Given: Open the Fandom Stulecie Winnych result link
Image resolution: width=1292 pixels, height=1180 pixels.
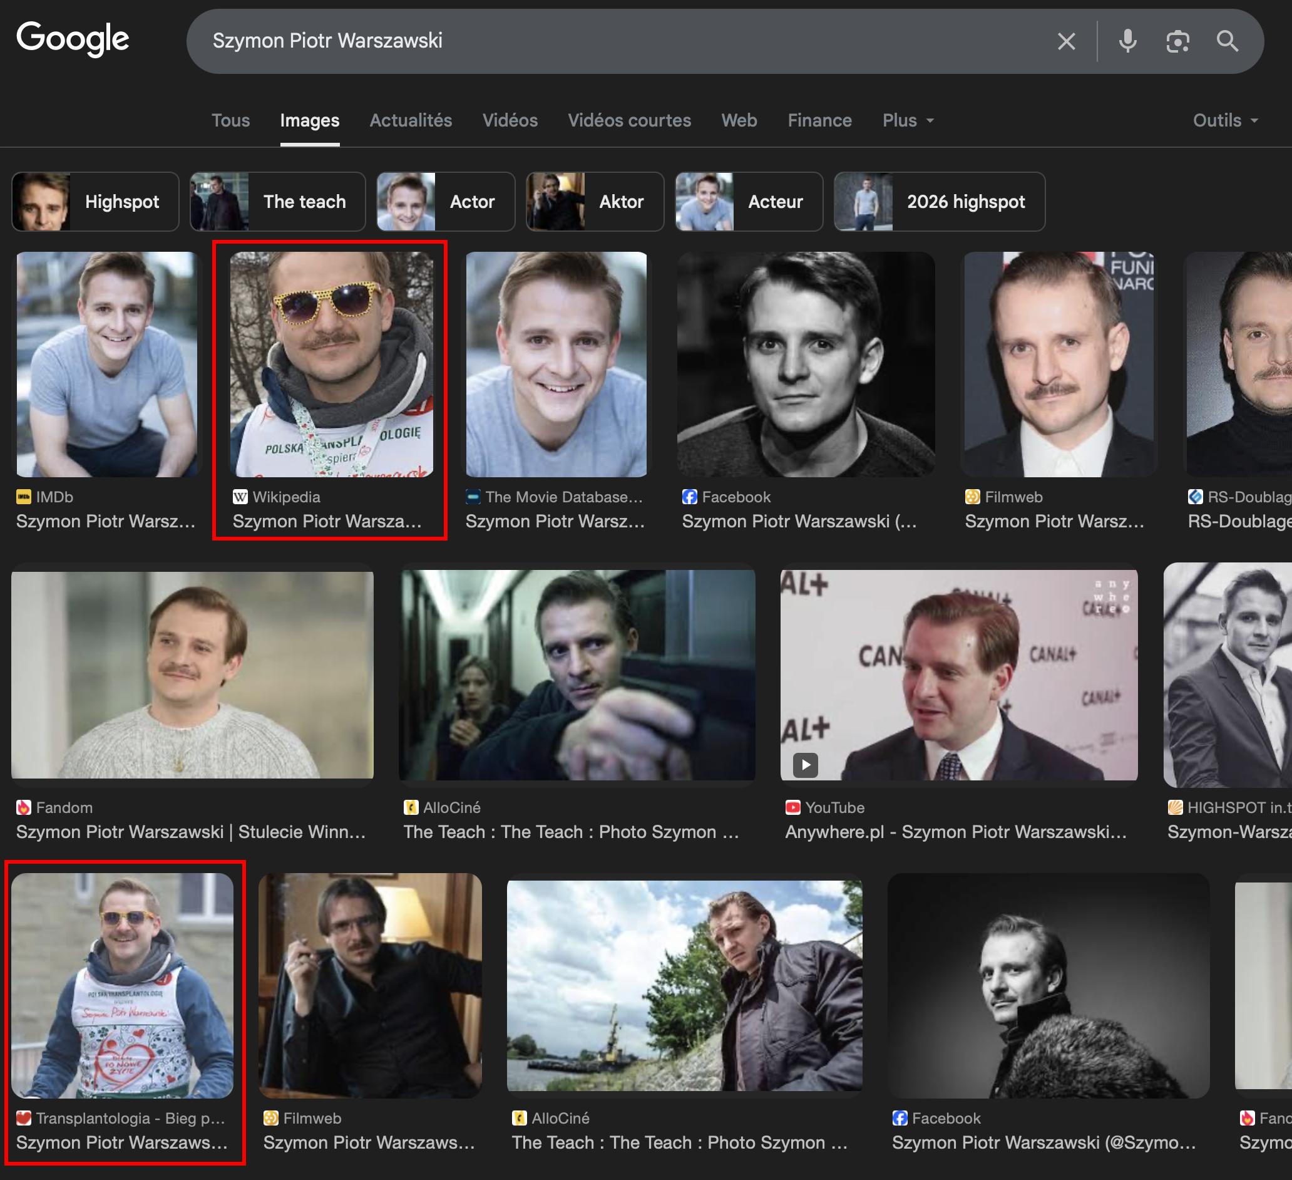Looking at the screenshot, I should (191, 832).
